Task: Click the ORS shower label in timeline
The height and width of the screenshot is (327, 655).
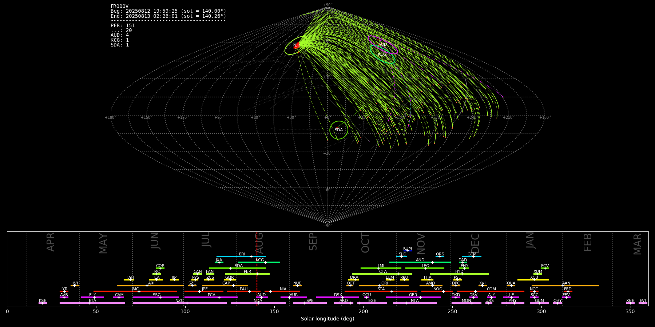Action: pos(440,254)
